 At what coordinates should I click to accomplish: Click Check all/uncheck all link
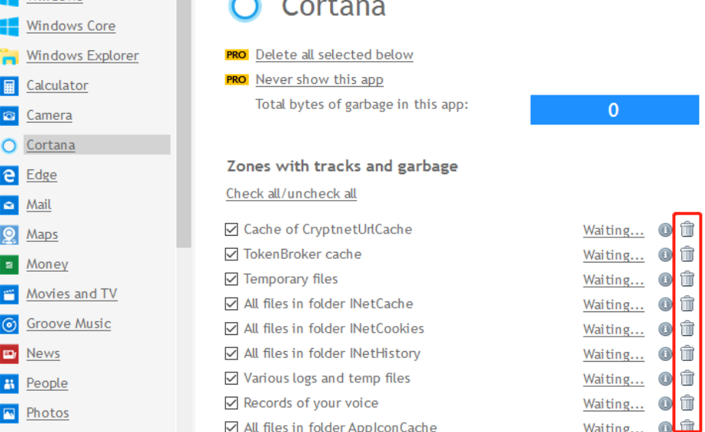pos(291,194)
